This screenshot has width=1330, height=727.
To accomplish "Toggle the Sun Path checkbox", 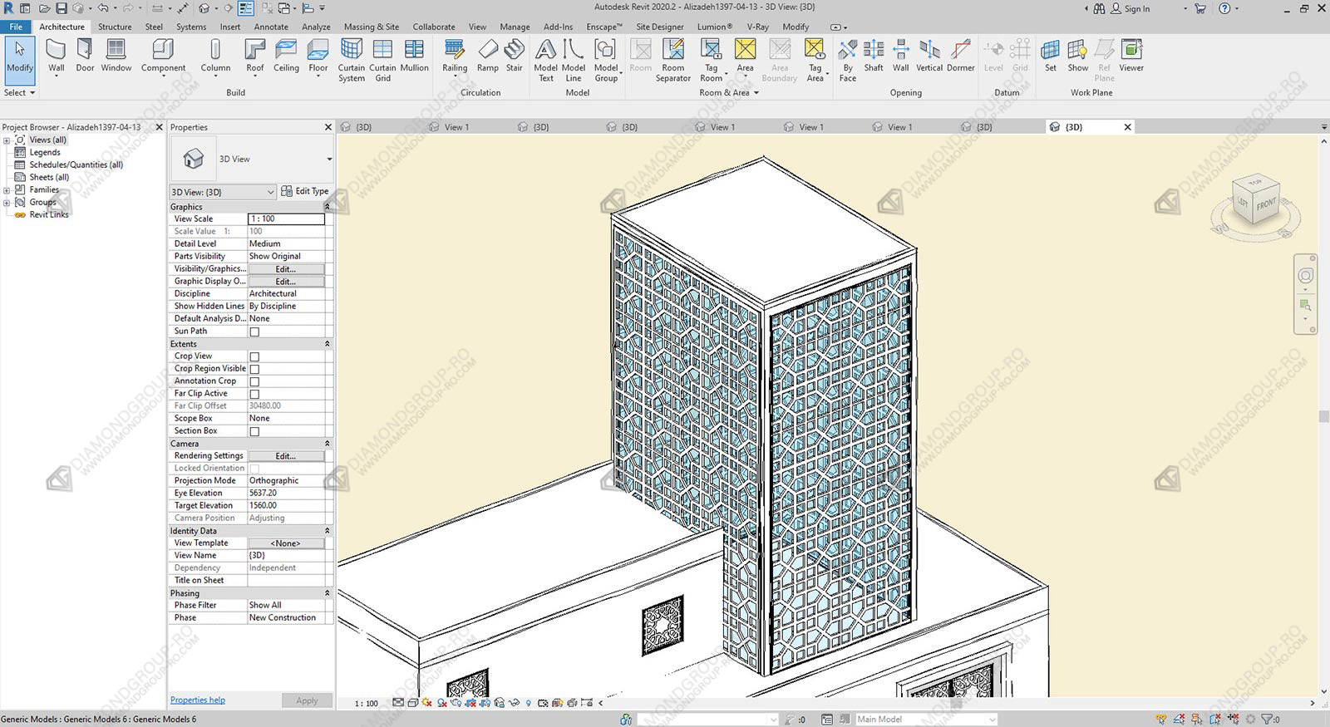I will coord(254,332).
